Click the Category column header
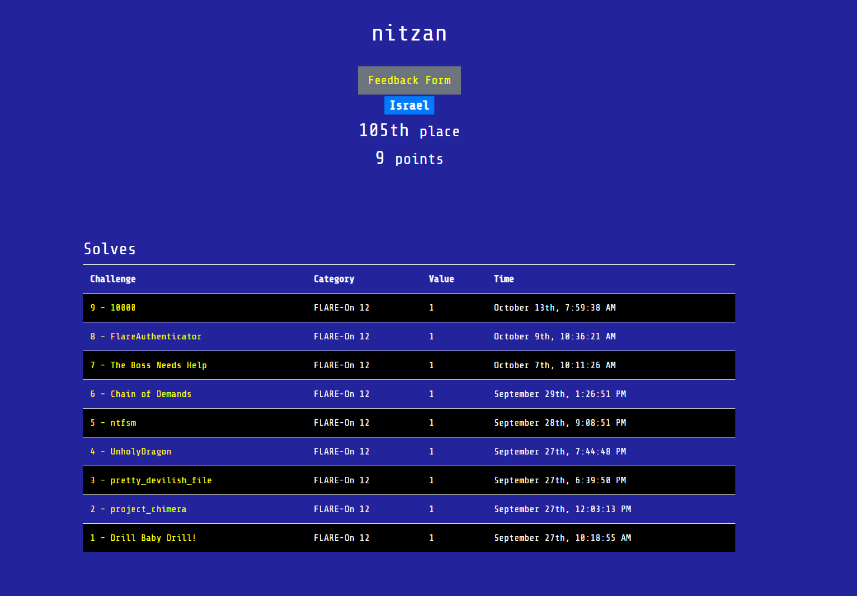Viewport: 857px width, 596px height. point(334,279)
